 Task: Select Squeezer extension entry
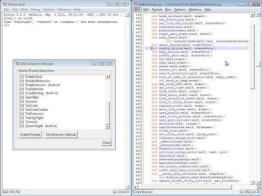coord(62,101)
